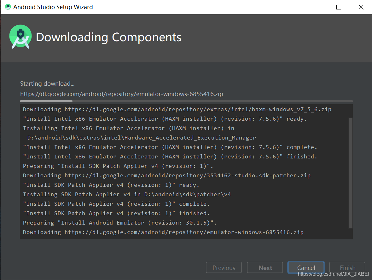Click the 'Preparing Install Android Emulator (revision: 30.1.5)' line

tap(119, 223)
